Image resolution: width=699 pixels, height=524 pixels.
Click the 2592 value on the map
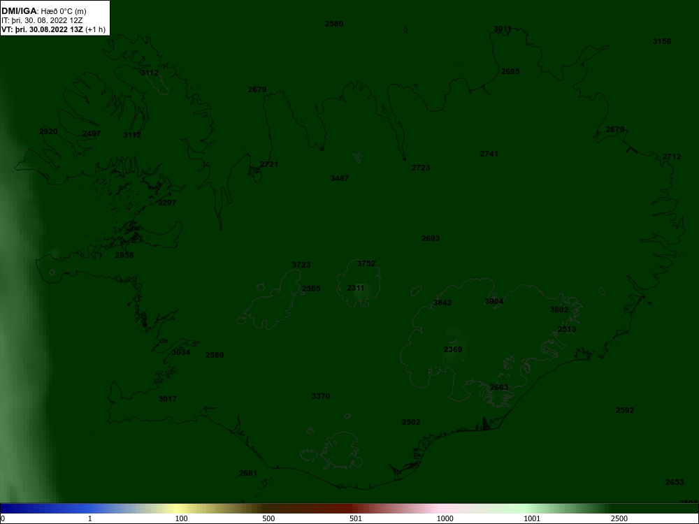click(625, 410)
